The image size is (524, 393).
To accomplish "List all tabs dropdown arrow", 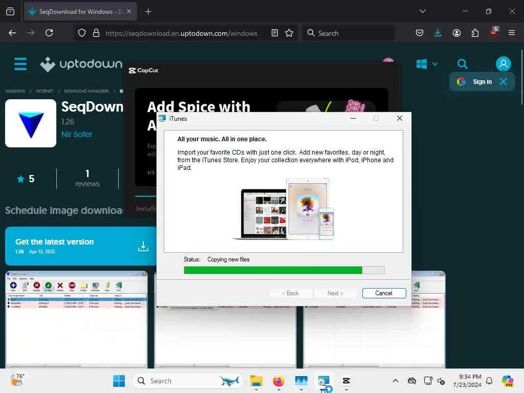I will (423, 11).
